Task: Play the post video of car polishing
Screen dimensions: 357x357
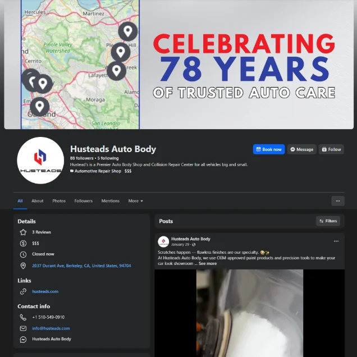Action: tap(250, 313)
